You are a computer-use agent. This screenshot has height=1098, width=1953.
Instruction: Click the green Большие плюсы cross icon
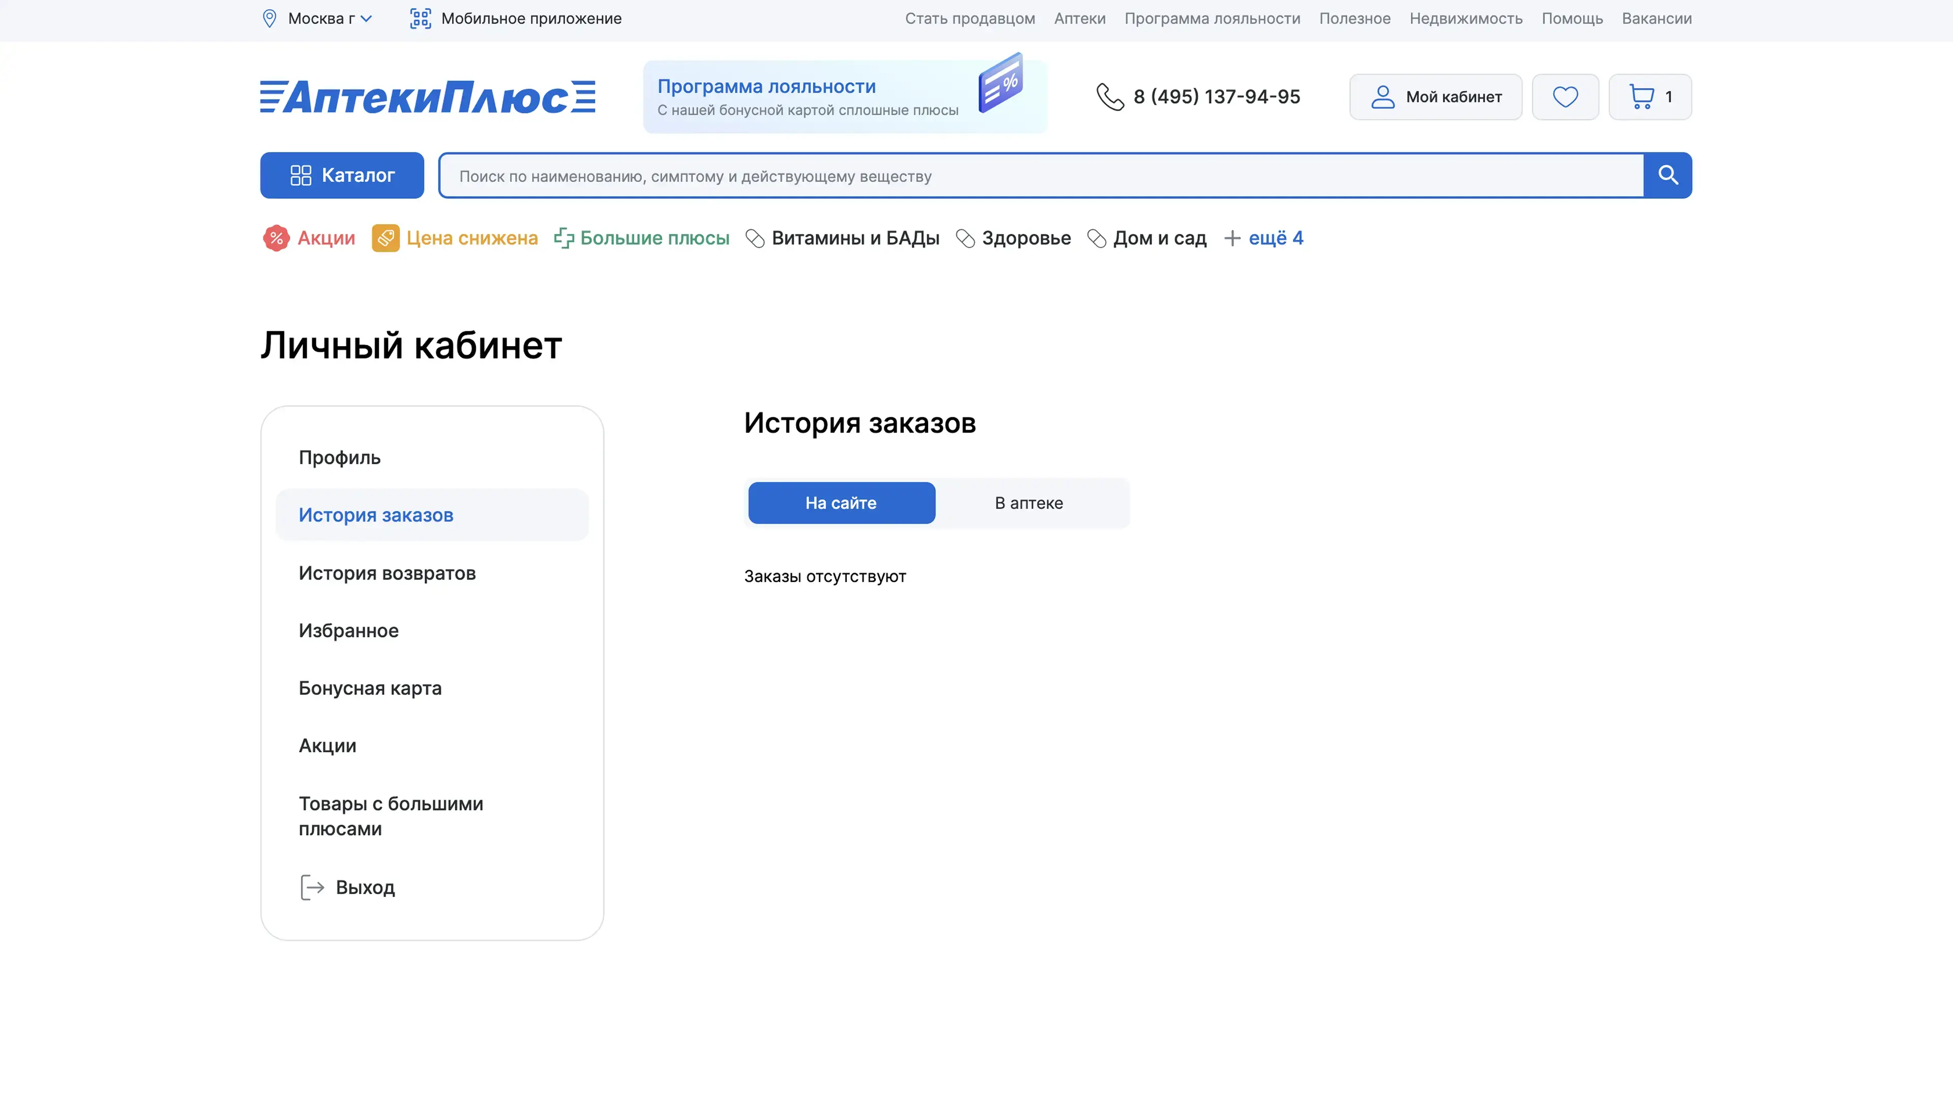tap(564, 238)
